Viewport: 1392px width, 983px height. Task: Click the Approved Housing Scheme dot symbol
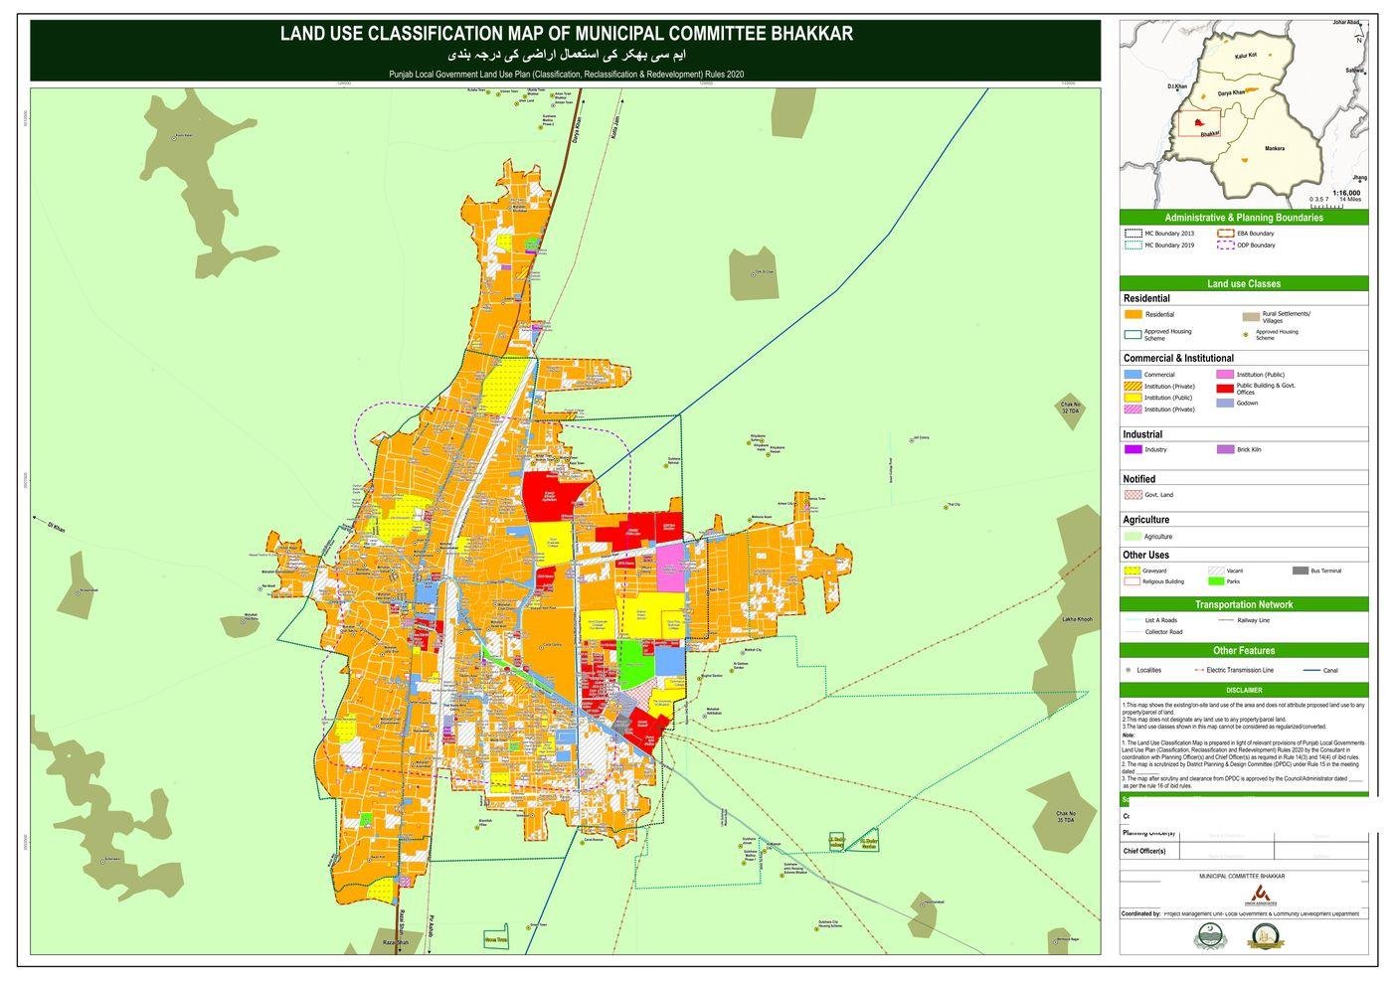pyautogui.click(x=1247, y=335)
